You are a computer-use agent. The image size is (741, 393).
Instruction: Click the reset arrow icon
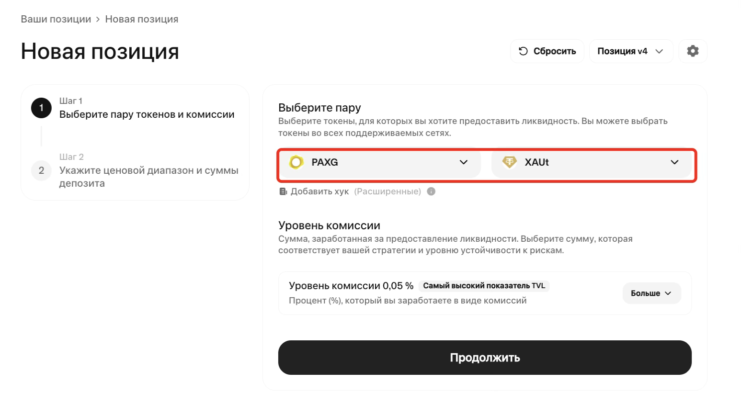[x=523, y=51]
